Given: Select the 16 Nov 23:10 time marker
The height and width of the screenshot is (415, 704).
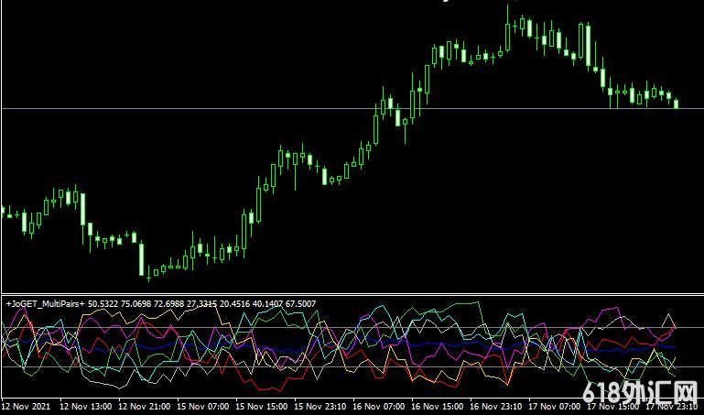Looking at the screenshot, I should pyautogui.click(x=496, y=405).
